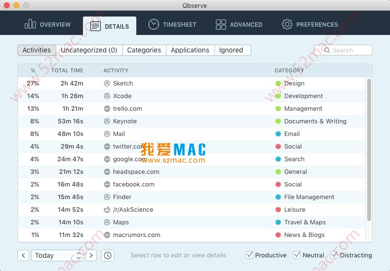This screenshot has width=390, height=271.
Task: Click the blue Search category dot
Action: [278, 159]
